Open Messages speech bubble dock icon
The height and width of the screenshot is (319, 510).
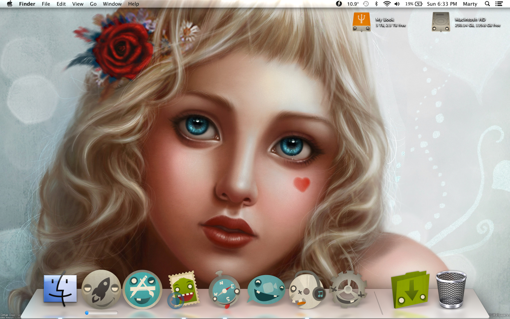(x=266, y=289)
